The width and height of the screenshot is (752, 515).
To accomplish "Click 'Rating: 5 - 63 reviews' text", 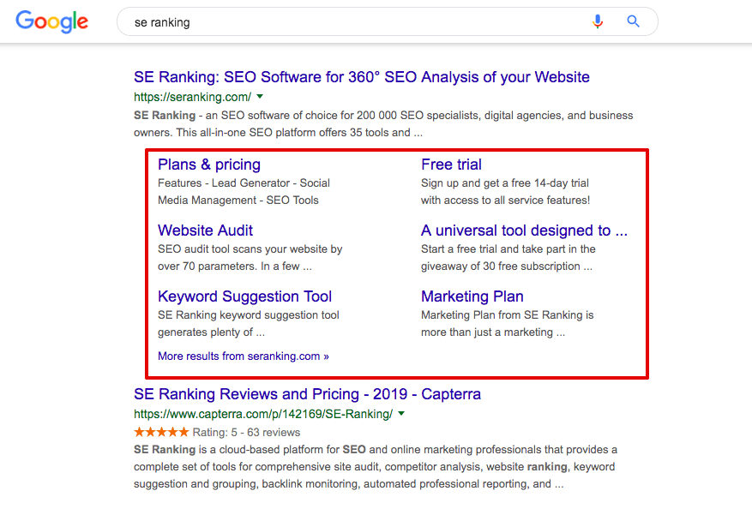I will tap(246, 433).
